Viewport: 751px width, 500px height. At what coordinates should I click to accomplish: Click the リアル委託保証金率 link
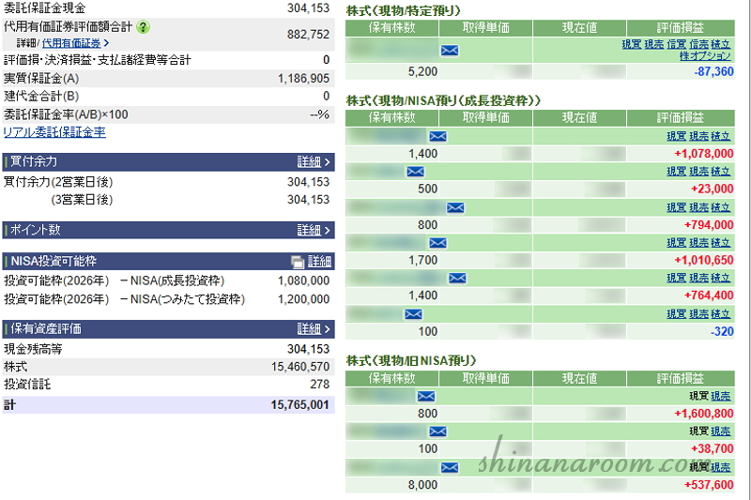pos(54,132)
